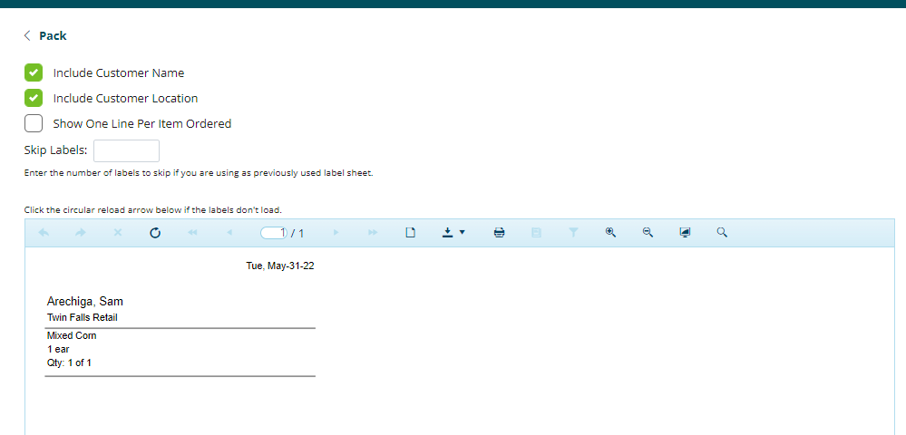The width and height of the screenshot is (906, 435).
Task: Go back using the Pack chevron
Action: pos(28,35)
